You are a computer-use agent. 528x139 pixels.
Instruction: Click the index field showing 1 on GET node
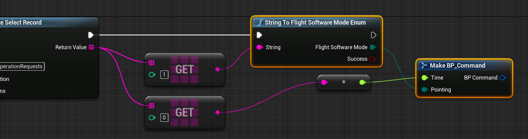[x=164, y=75]
